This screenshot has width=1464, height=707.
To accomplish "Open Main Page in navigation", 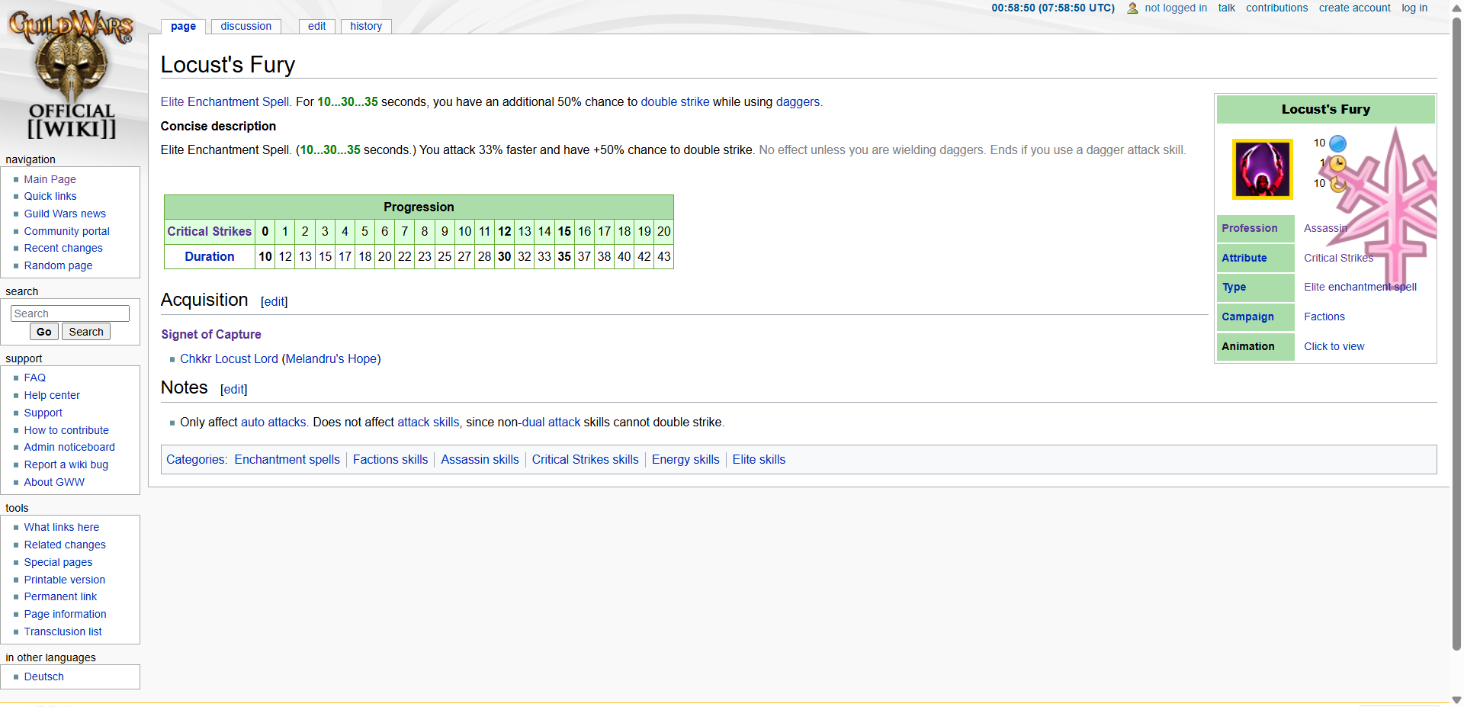I will 50,179.
